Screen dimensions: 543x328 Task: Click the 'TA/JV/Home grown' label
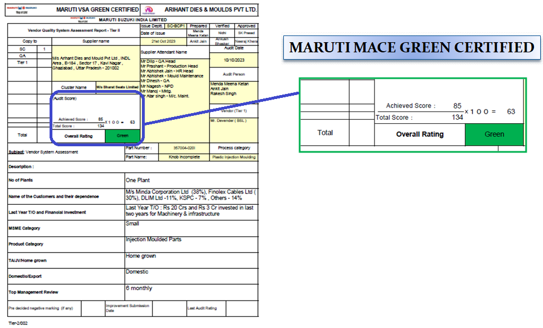pyautogui.click(x=28, y=260)
